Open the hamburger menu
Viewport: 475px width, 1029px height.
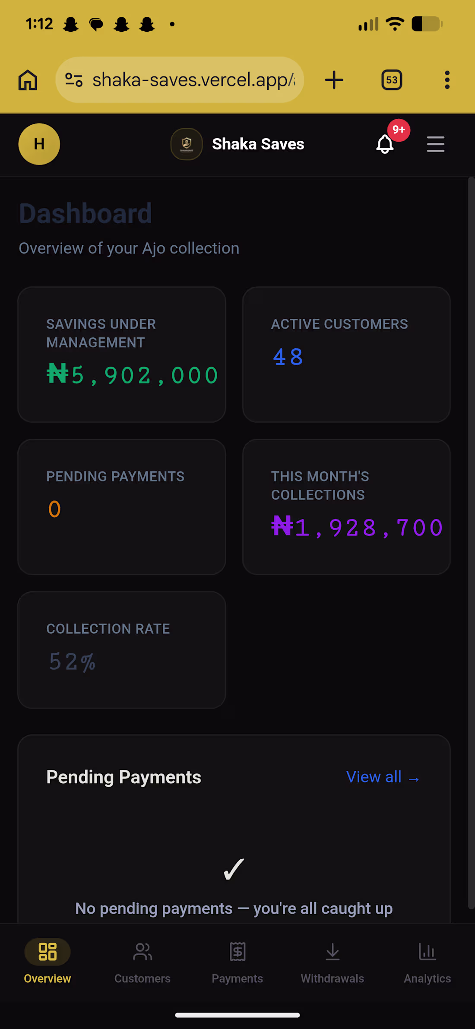435,144
